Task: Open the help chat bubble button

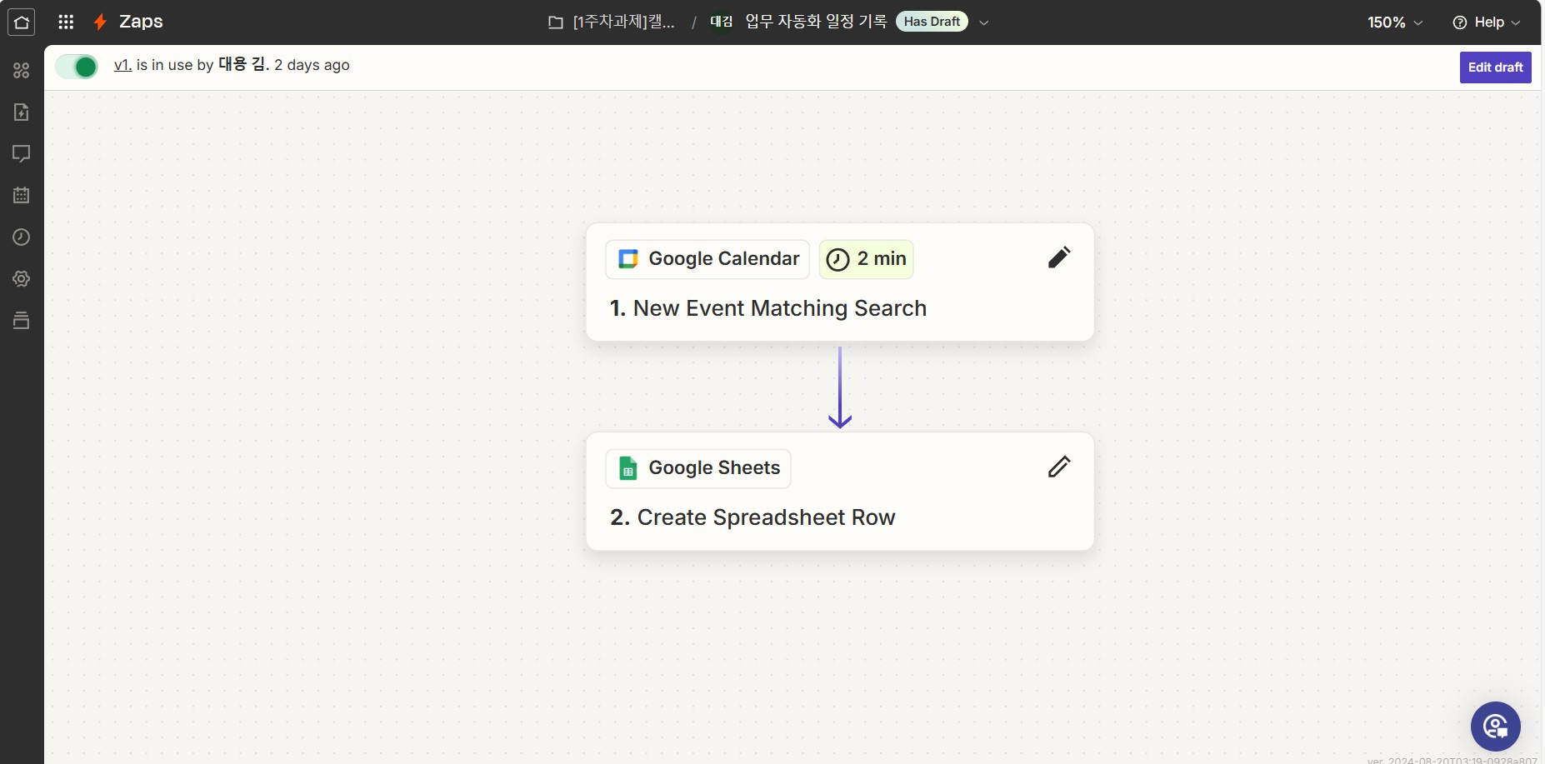Action: [1496, 727]
